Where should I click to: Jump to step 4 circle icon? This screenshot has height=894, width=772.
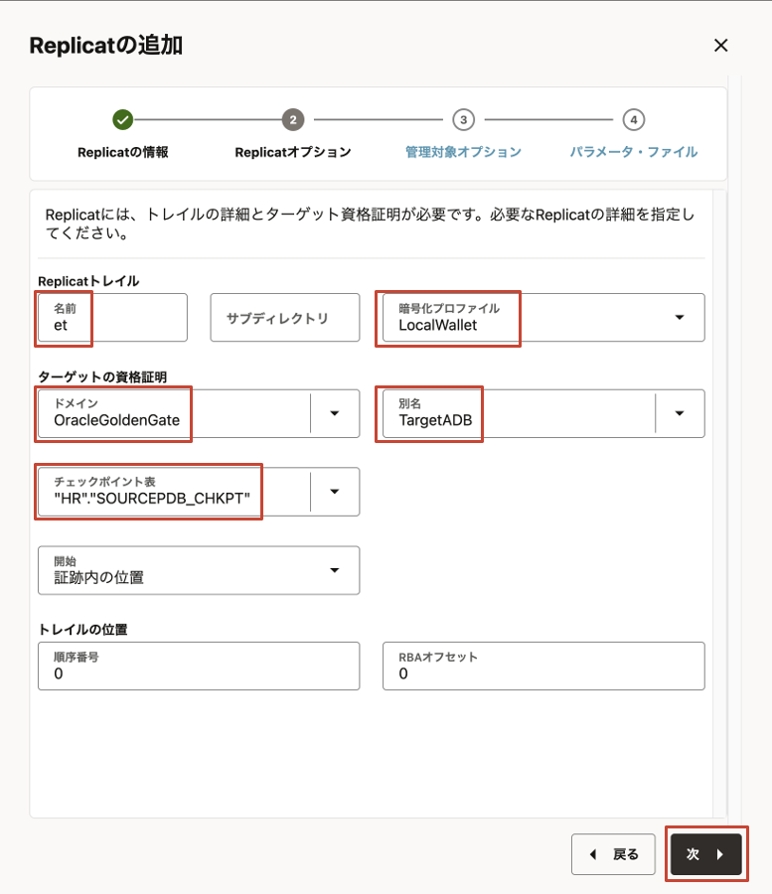tap(634, 120)
